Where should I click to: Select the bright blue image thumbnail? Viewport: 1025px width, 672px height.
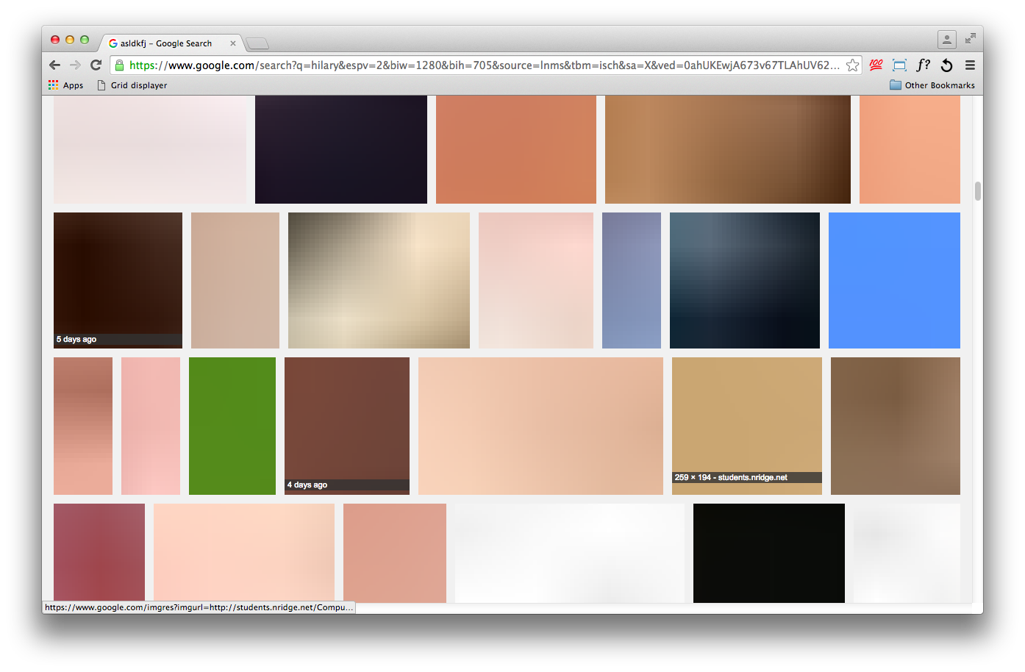(894, 280)
